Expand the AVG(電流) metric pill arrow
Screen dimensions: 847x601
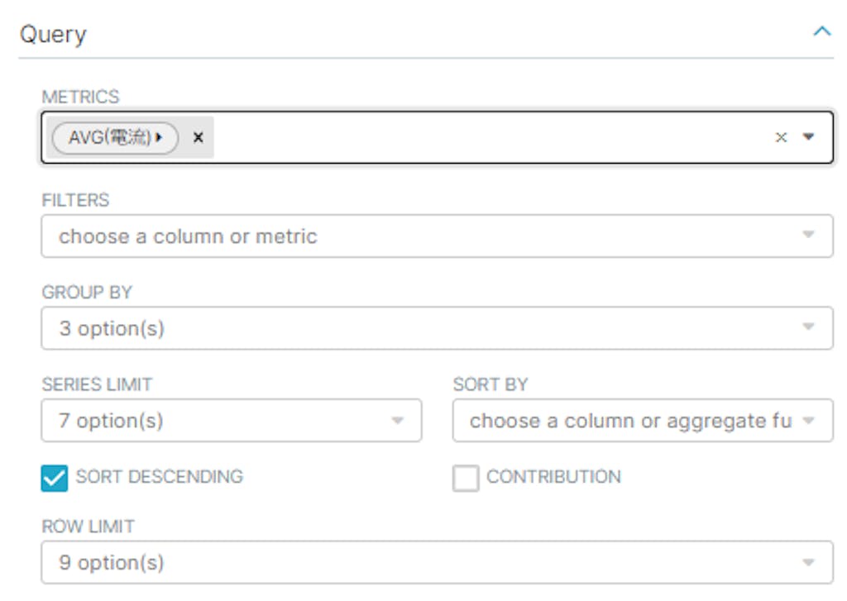pos(159,137)
